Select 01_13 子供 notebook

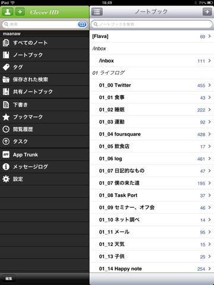(152, 256)
